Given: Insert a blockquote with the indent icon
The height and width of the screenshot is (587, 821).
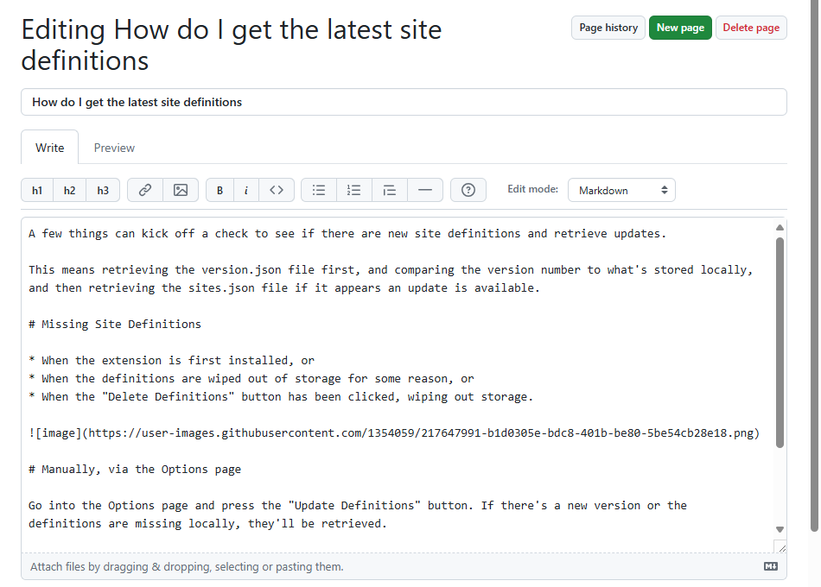Looking at the screenshot, I should [x=389, y=190].
